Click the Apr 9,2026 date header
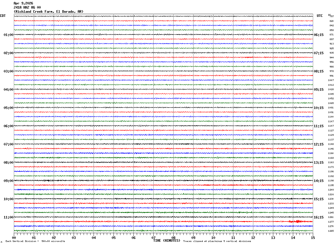 (x=23, y=3)
